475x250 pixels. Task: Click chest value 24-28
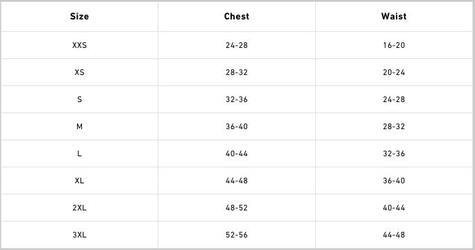pyautogui.click(x=237, y=45)
